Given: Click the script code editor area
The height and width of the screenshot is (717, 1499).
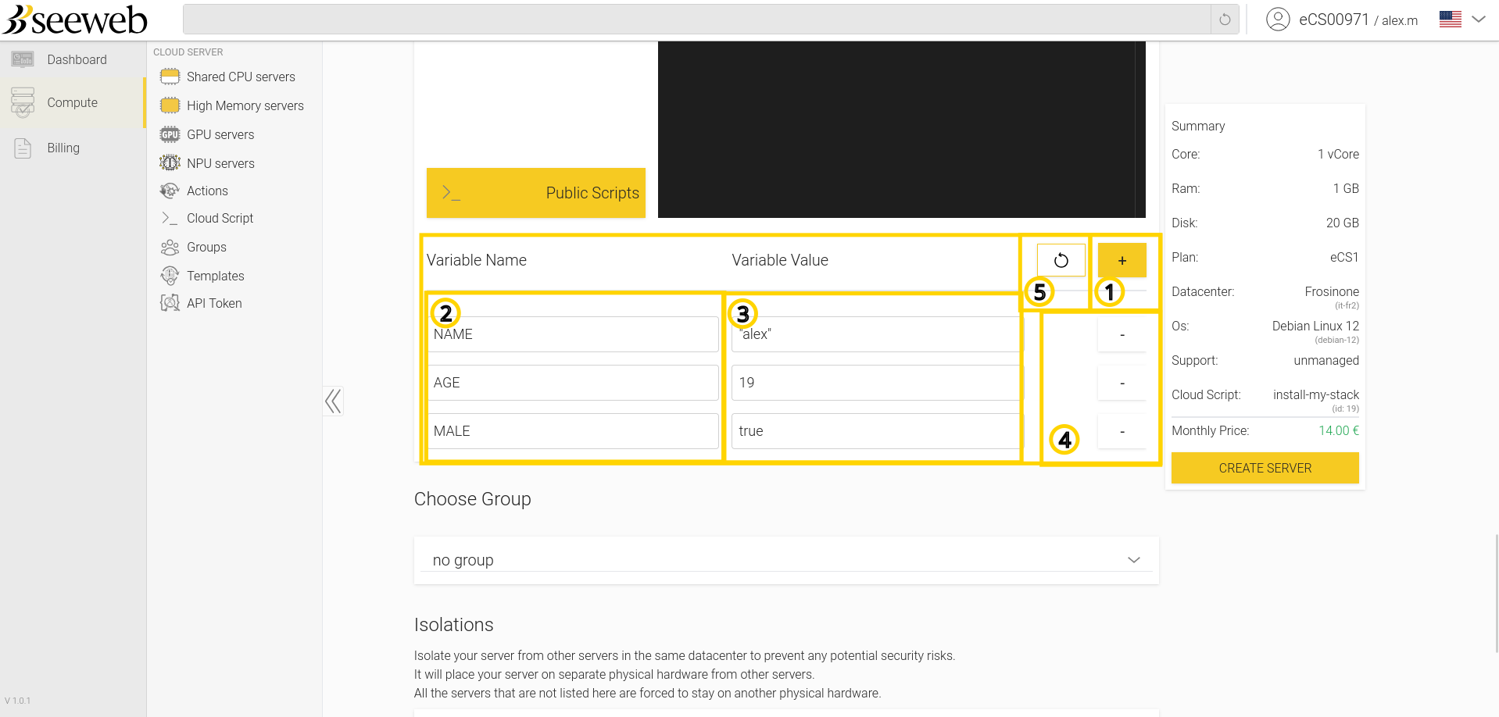Looking at the screenshot, I should (x=902, y=130).
